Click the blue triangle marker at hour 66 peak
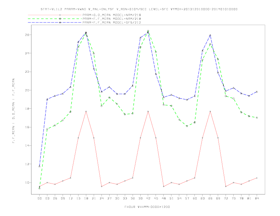280x216 pixels. click(210, 35)
